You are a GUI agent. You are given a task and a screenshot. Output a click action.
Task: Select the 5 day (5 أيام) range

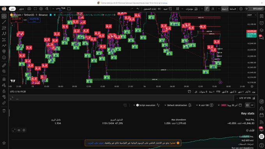[247, 92]
